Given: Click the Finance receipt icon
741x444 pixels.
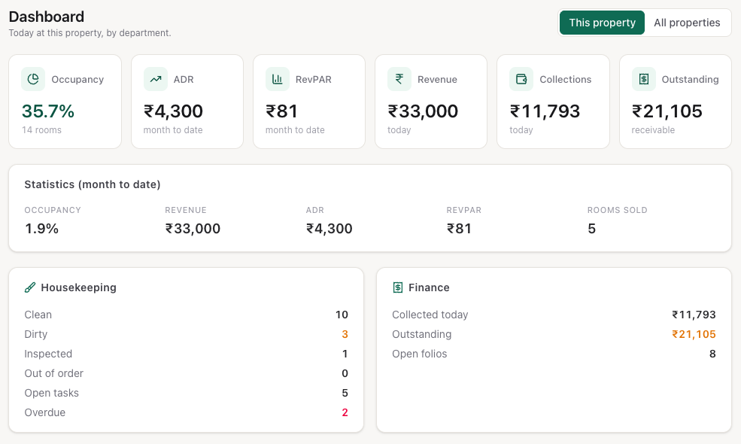Looking at the screenshot, I should tap(398, 287).
